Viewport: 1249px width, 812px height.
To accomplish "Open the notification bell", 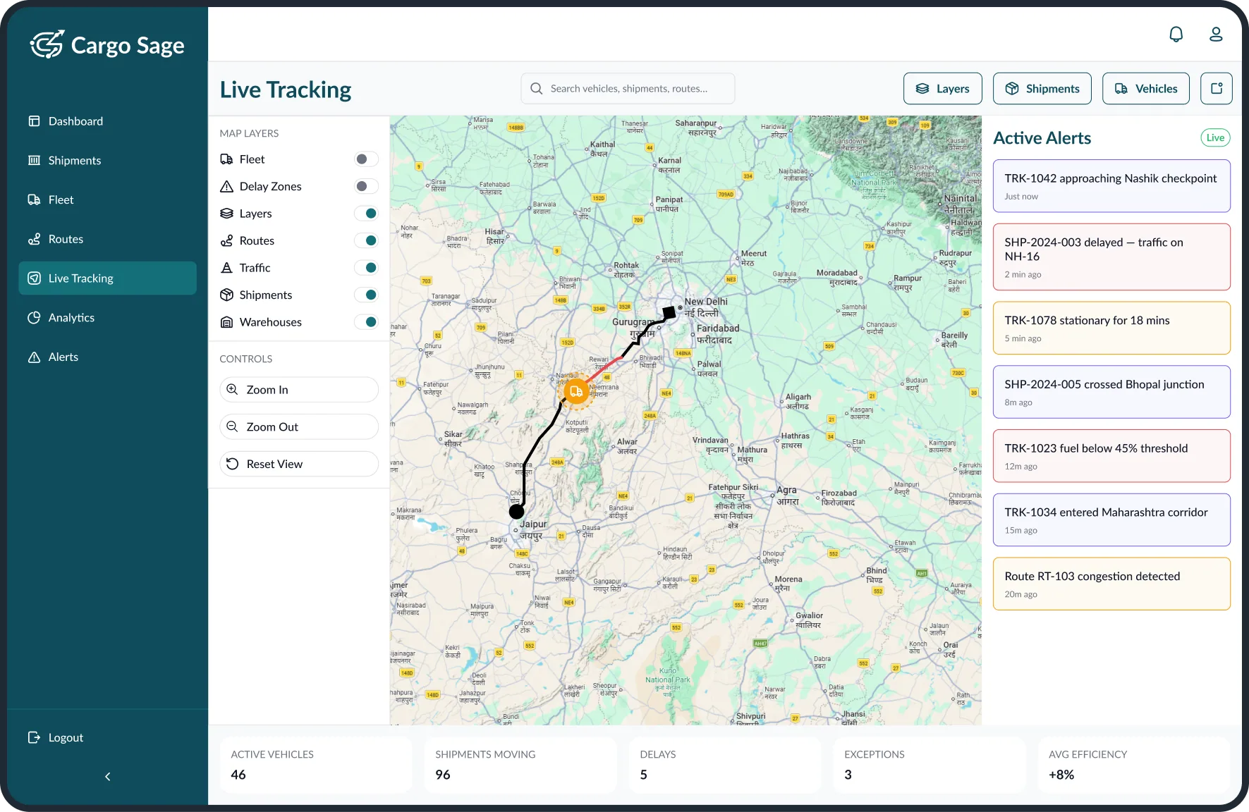I will pos(1176,33).
